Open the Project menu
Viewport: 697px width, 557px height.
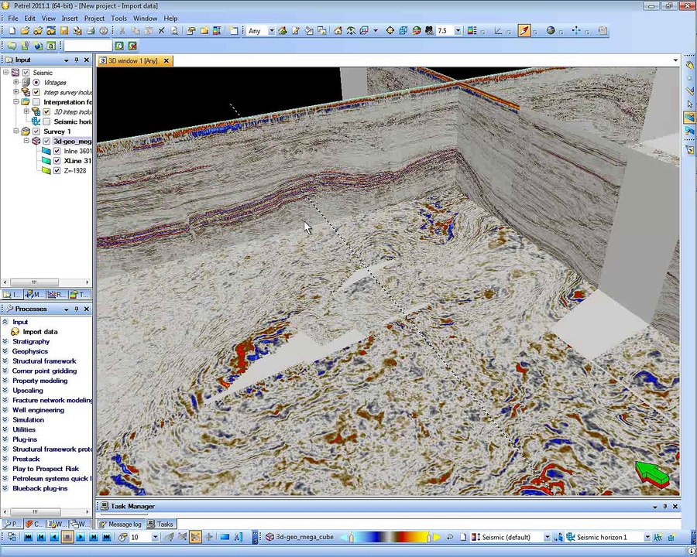click(x=94, y=19)
